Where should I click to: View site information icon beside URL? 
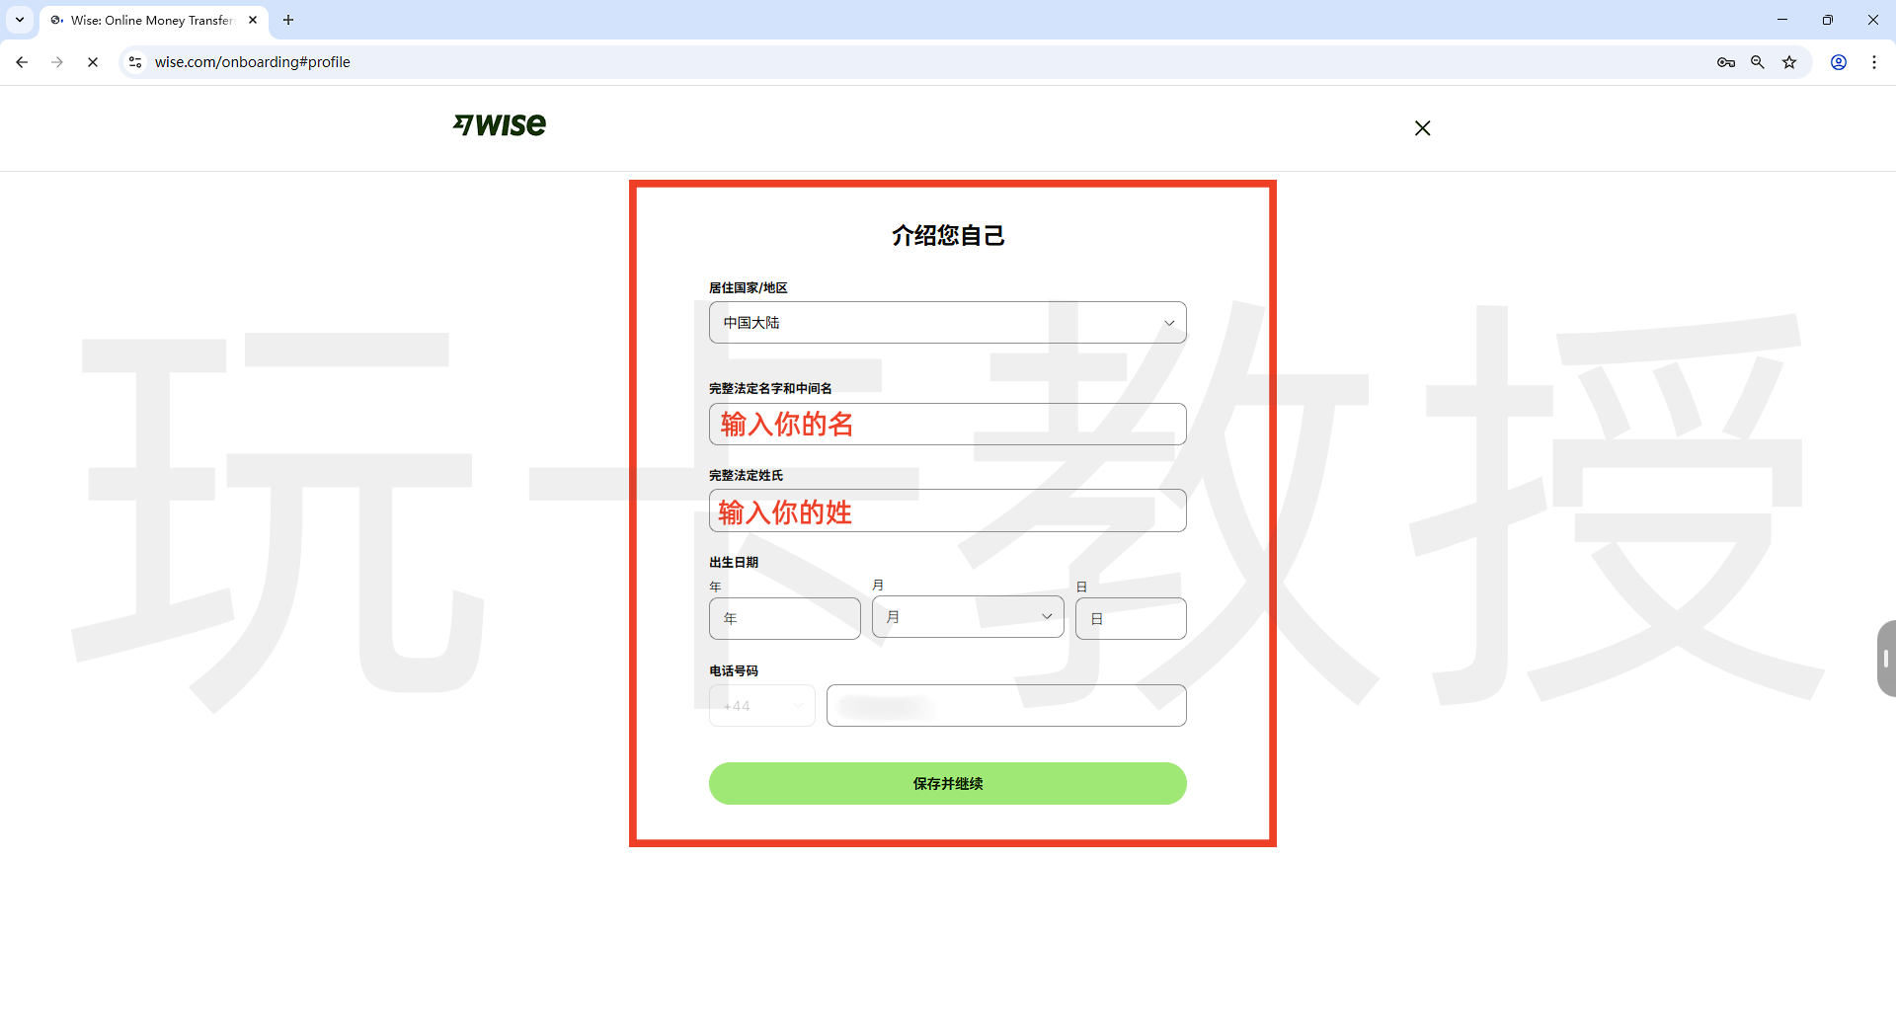tap(135, 62)
